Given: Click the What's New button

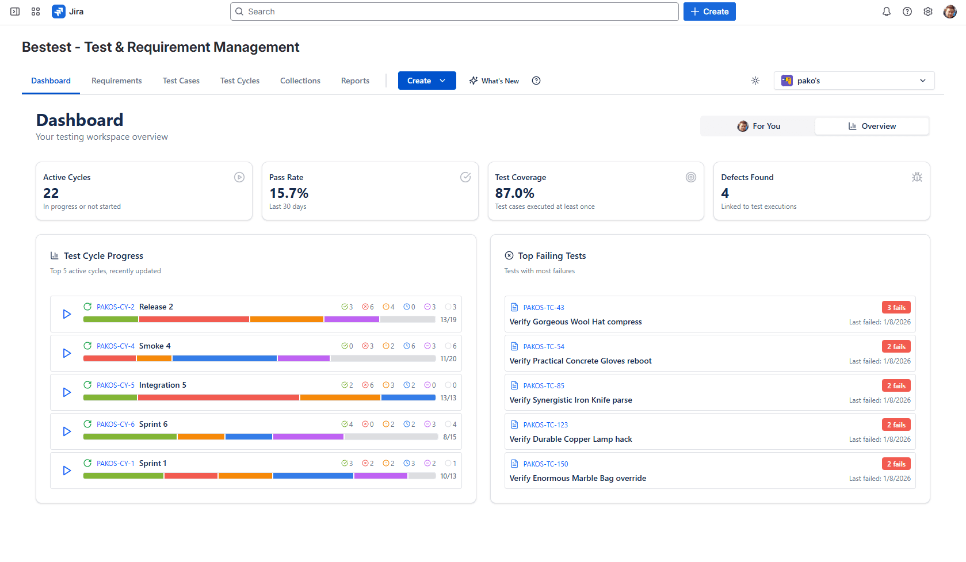Looking at the screenshot, I should (494, 81).
